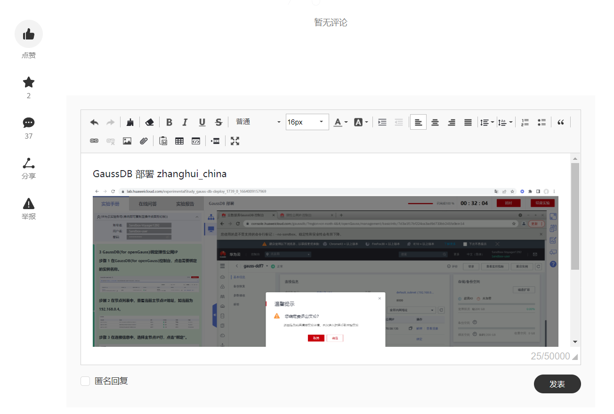Open the line height dropdown

(x=487, y=122)
